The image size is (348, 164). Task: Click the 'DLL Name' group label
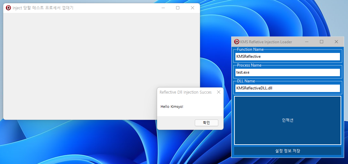tap(246, 81)
